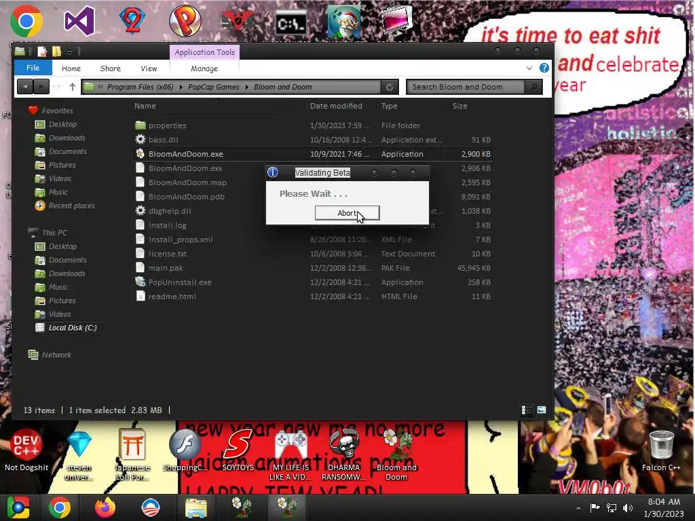Image resolution: width=695 pixels, height=521 pixels.
Task: Click the refresh button in address bar
Action: (x=390, y=88)
